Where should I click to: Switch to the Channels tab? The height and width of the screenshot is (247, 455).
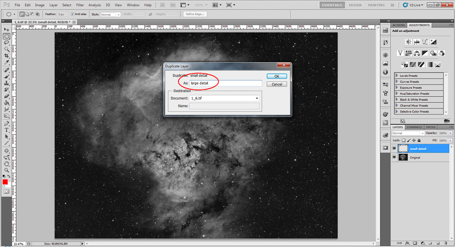(x=414, y=127)
